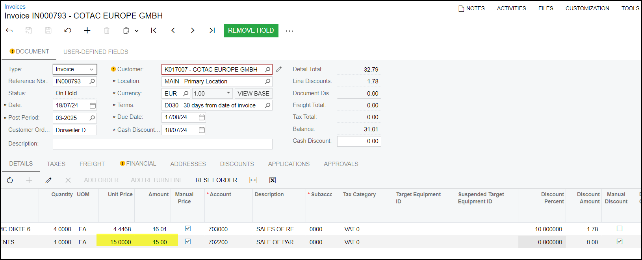The width and height of the screenshot is (642, 260).
Task: Export grid to Excel
Action: tap(272, 180)
